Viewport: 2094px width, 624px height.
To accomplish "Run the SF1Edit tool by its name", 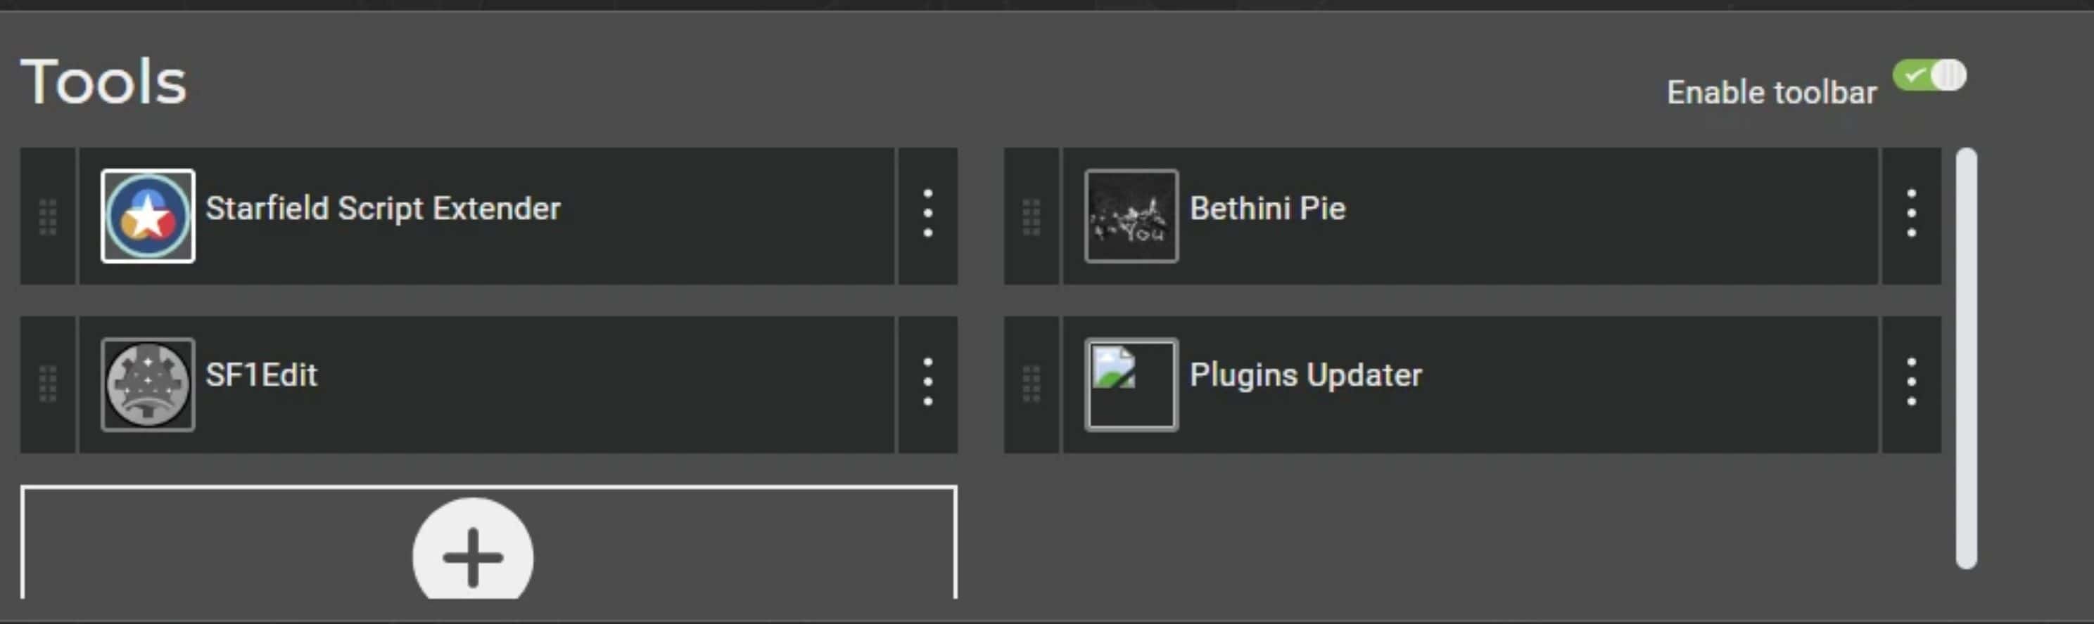I will pyautogui.click(x=261, y=375).
